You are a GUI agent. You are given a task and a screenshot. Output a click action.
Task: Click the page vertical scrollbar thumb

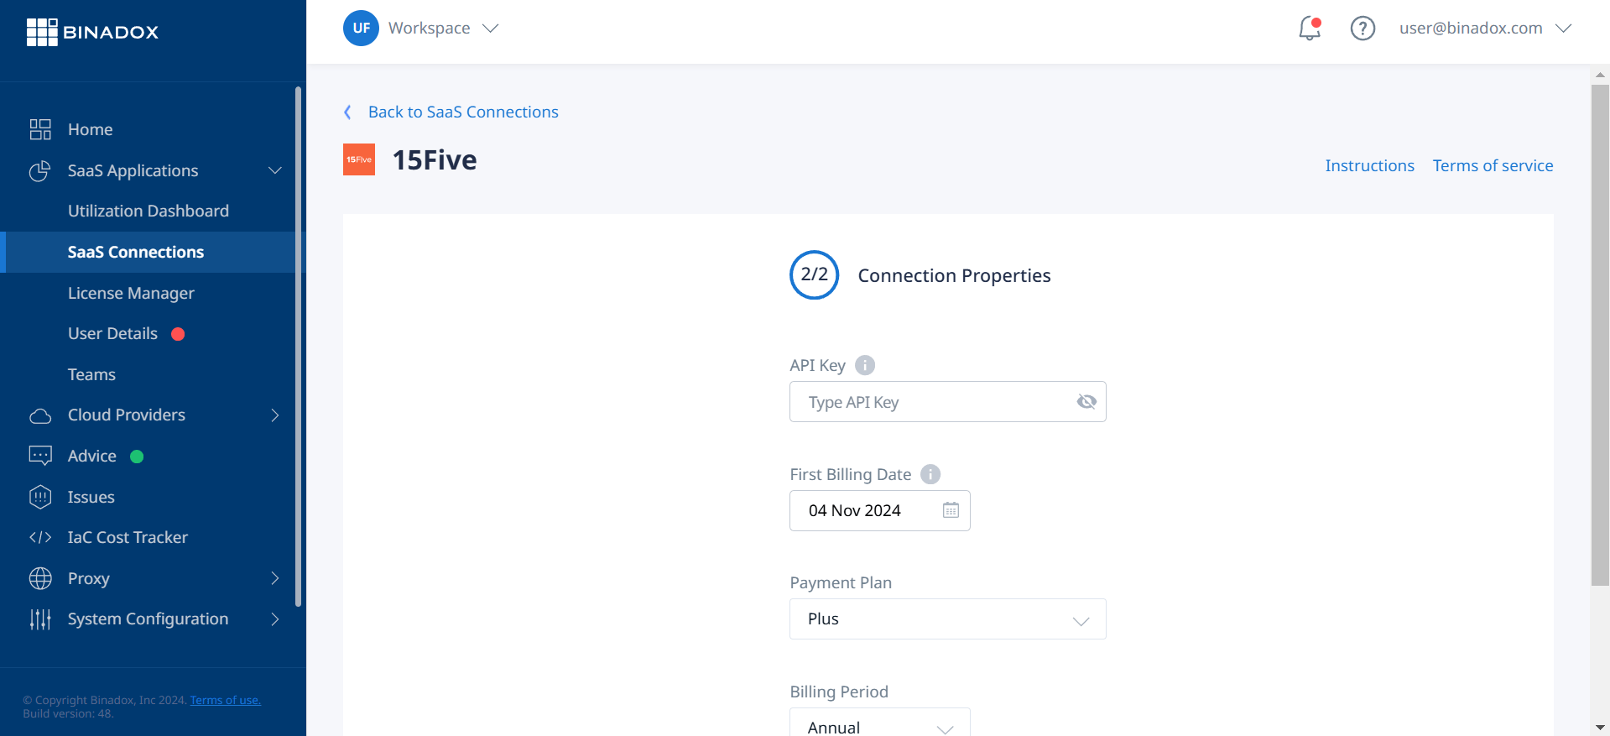coord(1600,334)
